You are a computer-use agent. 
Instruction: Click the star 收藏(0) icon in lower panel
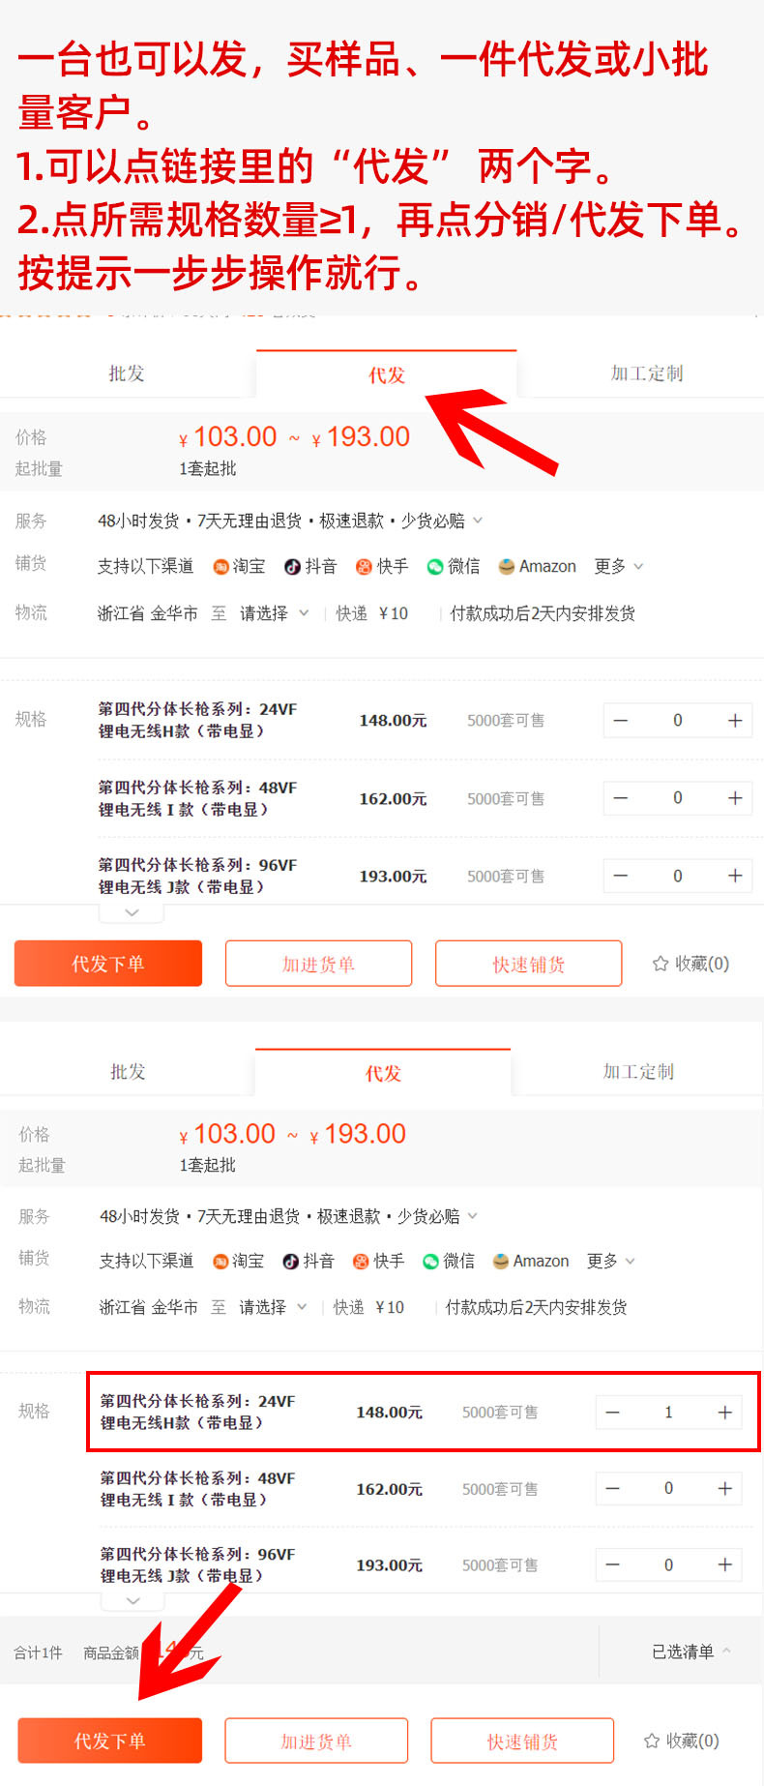coord(652,1741)
